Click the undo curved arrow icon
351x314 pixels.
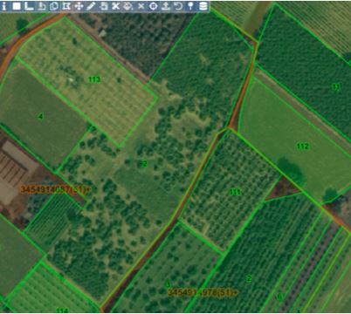[x=178, y=6]
